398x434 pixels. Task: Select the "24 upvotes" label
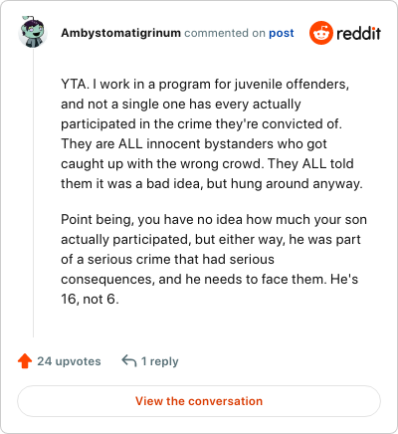(x=69, y=361)
